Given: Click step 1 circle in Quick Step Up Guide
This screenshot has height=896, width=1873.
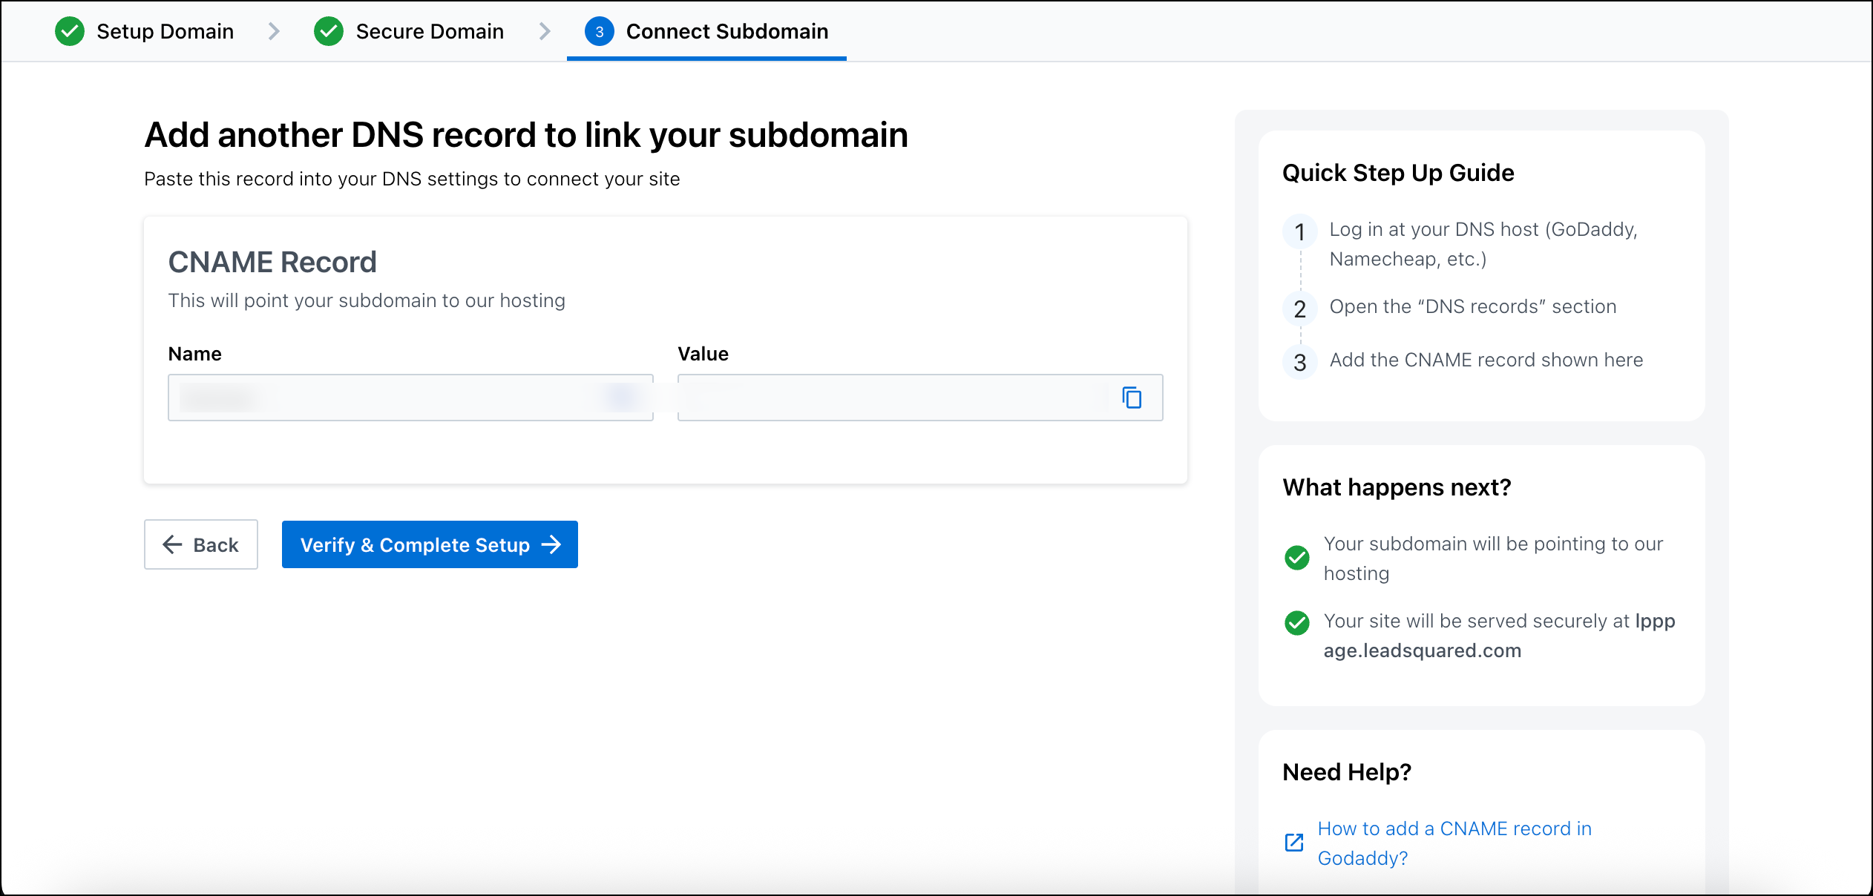Looking at the screenshot, I should [x=1299, y=232].
